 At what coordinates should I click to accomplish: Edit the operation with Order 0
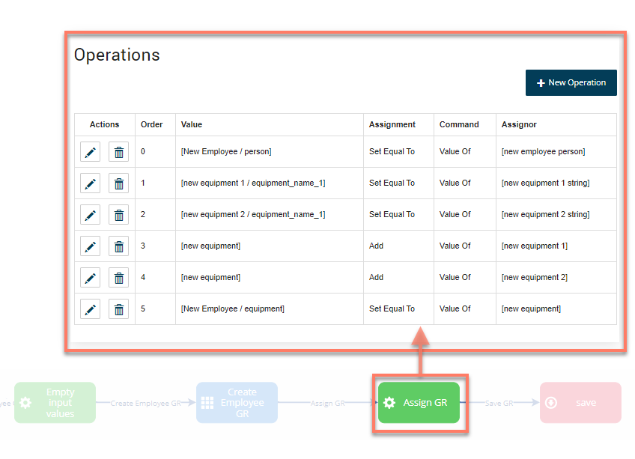click(90, 151)
